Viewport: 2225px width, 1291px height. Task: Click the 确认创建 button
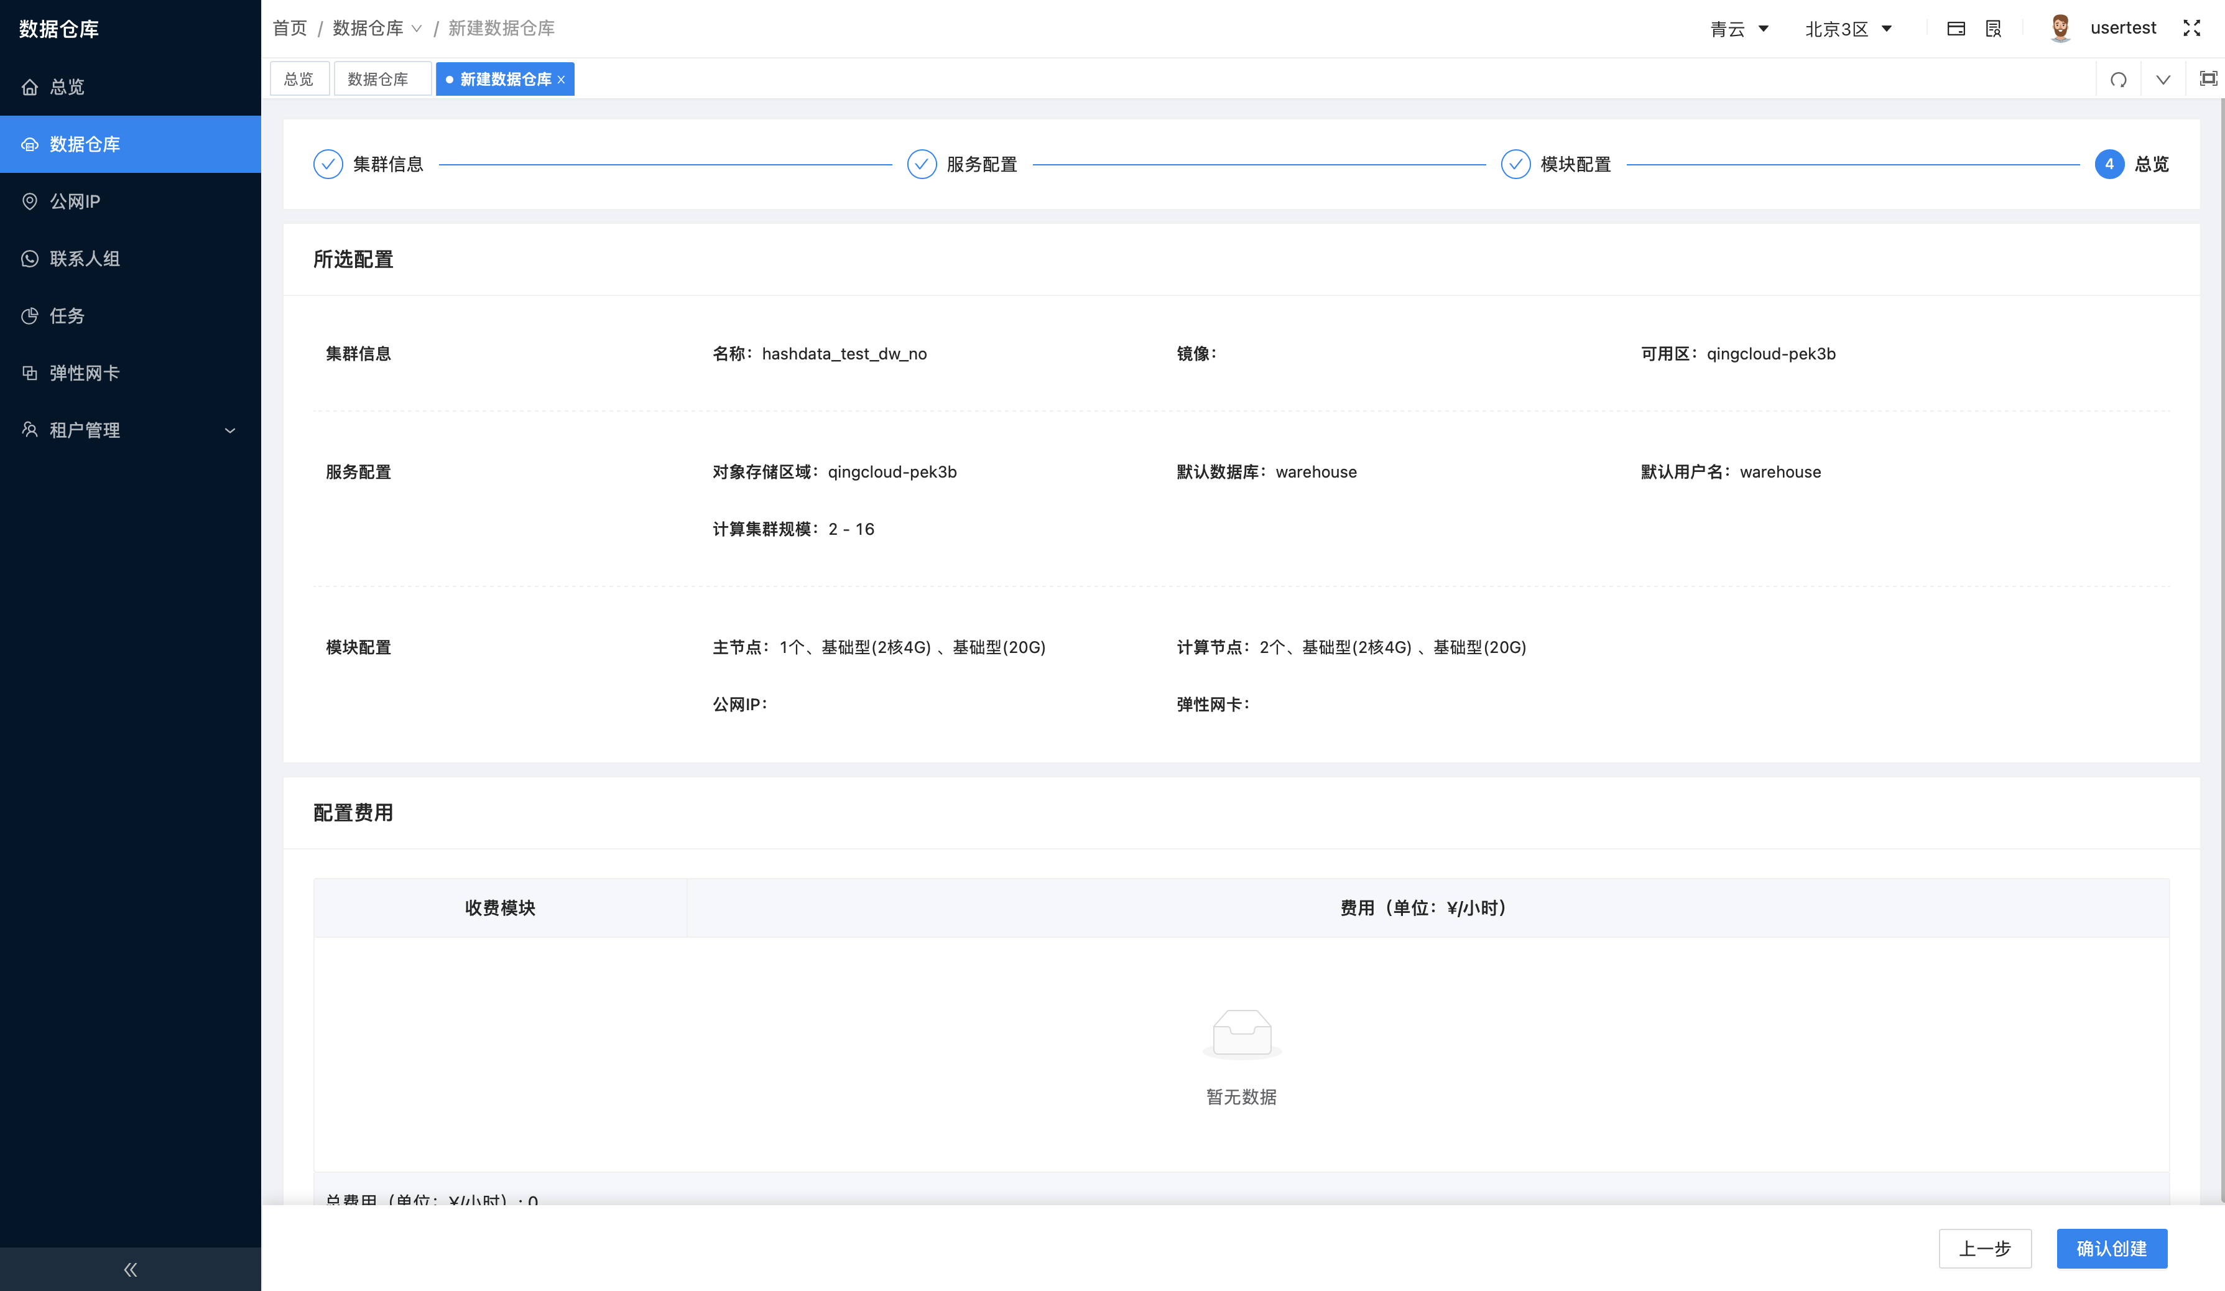click(2111, 1247)
